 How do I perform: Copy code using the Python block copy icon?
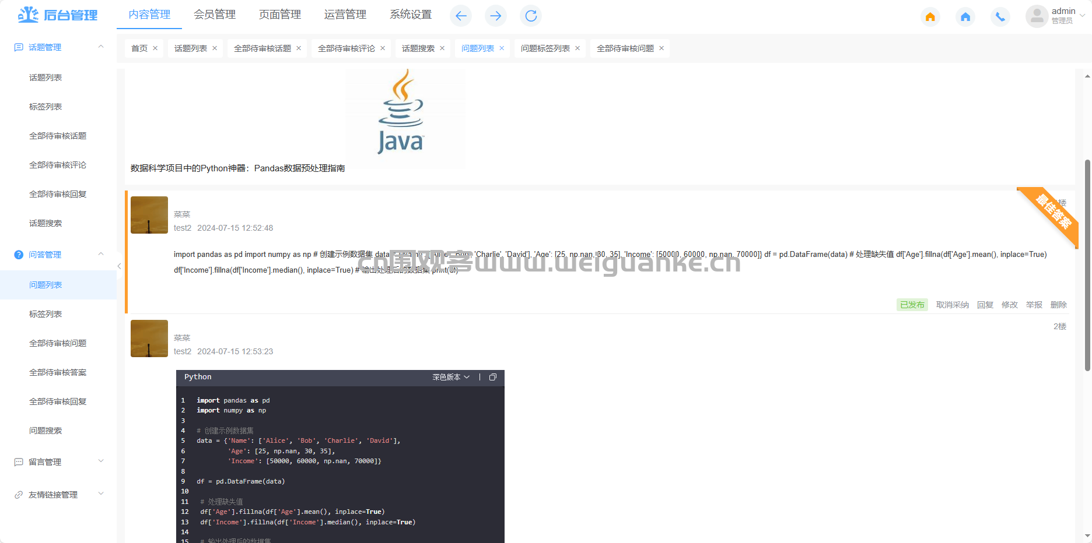(x=493, y=377)
